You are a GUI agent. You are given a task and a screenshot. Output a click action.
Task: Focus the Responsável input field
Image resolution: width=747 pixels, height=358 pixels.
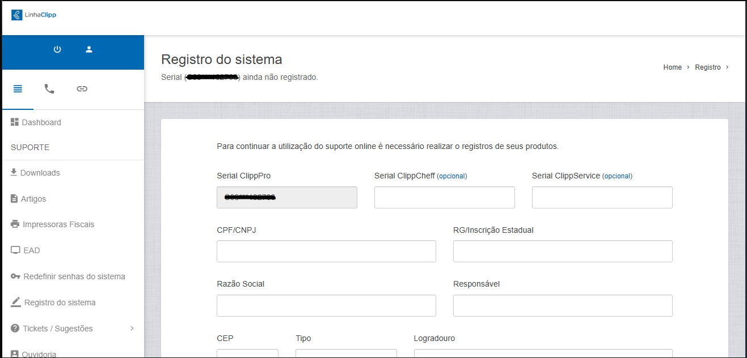[x=562, y=305]
